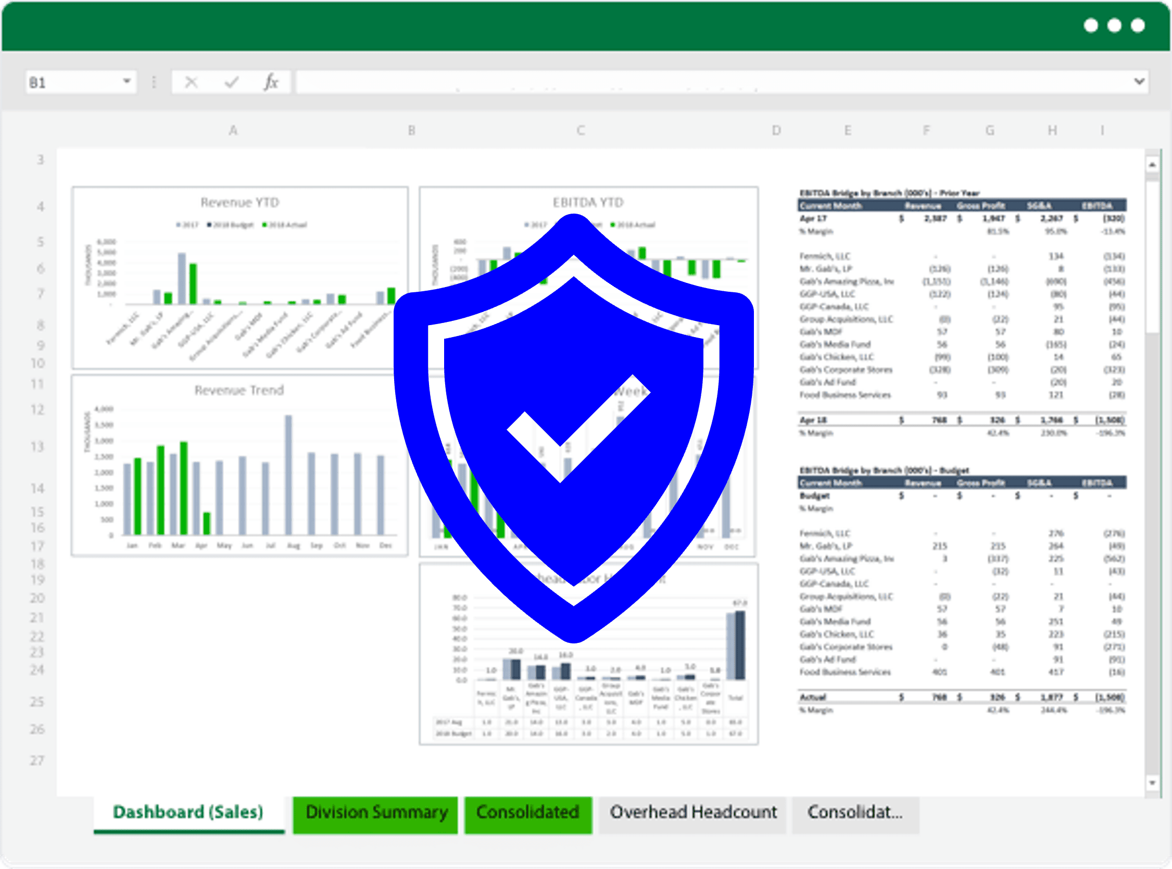1172x869 pixels.
Task: Click the Revenue YTD chart
Action: (x=240, y=278)
